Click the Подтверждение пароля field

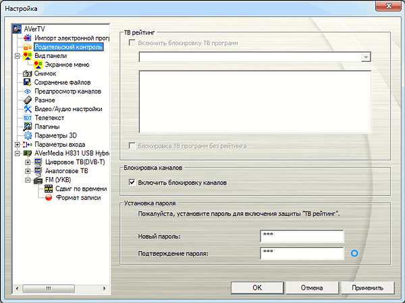pos(302,253)
